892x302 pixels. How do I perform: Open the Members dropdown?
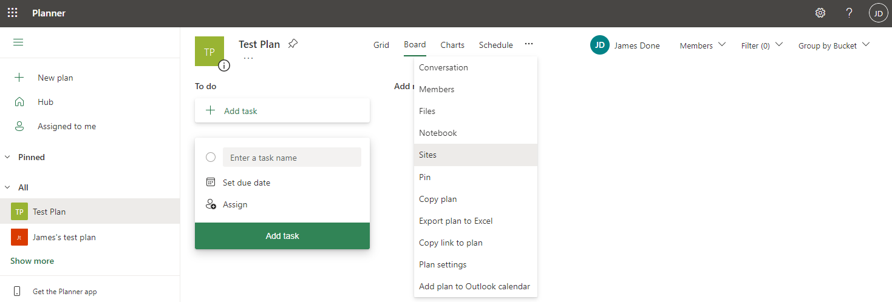(x=703, y=45)
